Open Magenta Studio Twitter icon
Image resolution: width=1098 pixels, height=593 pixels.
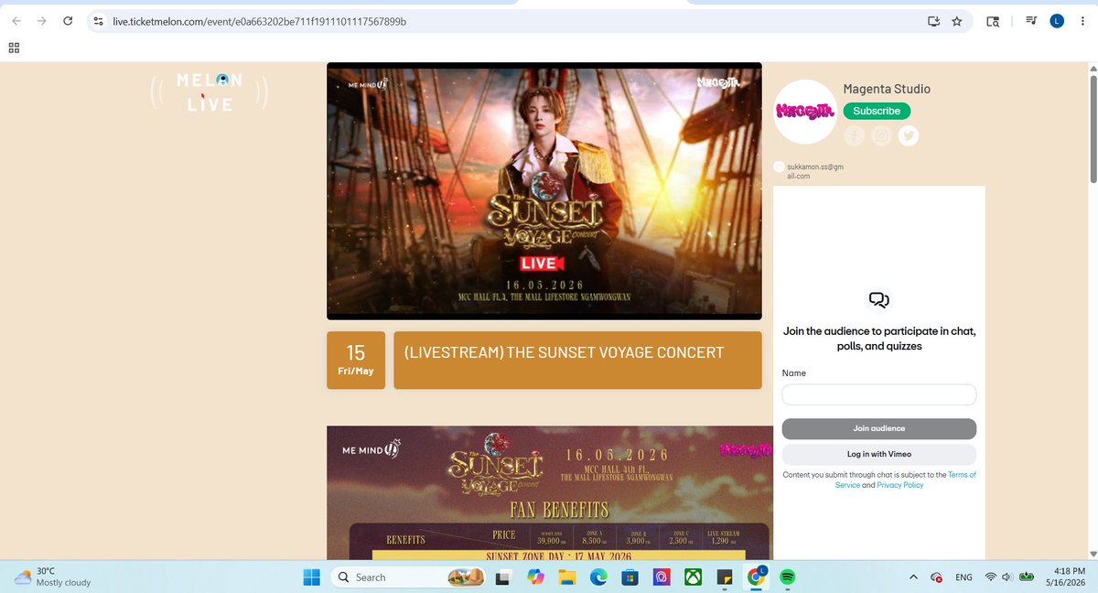click(x=908, y=136)
